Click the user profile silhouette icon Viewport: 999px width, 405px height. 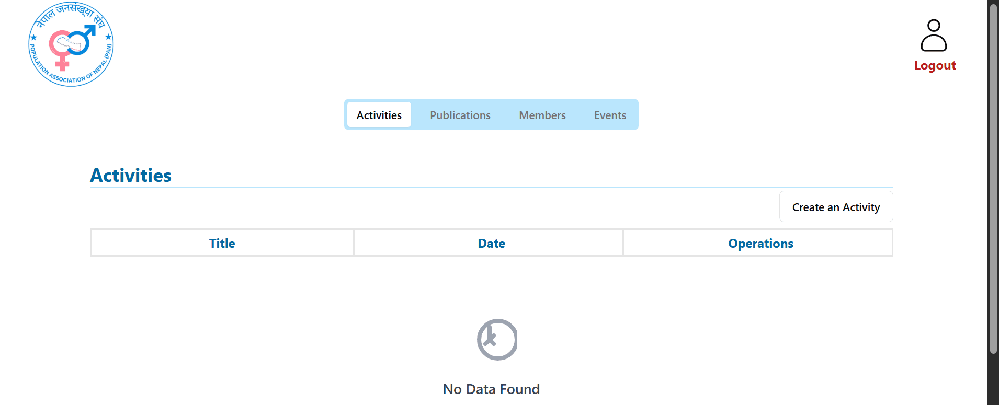pyautogui.click(x=934, y=36)
